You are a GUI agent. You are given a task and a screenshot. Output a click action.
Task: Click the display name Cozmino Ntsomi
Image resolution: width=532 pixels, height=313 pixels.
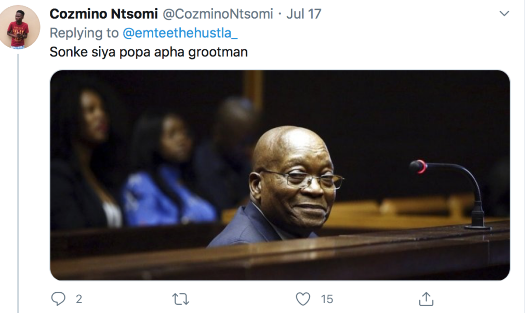tap(103, 14)
